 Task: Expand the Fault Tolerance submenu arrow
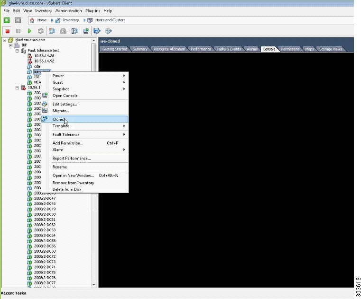(124, 134)
